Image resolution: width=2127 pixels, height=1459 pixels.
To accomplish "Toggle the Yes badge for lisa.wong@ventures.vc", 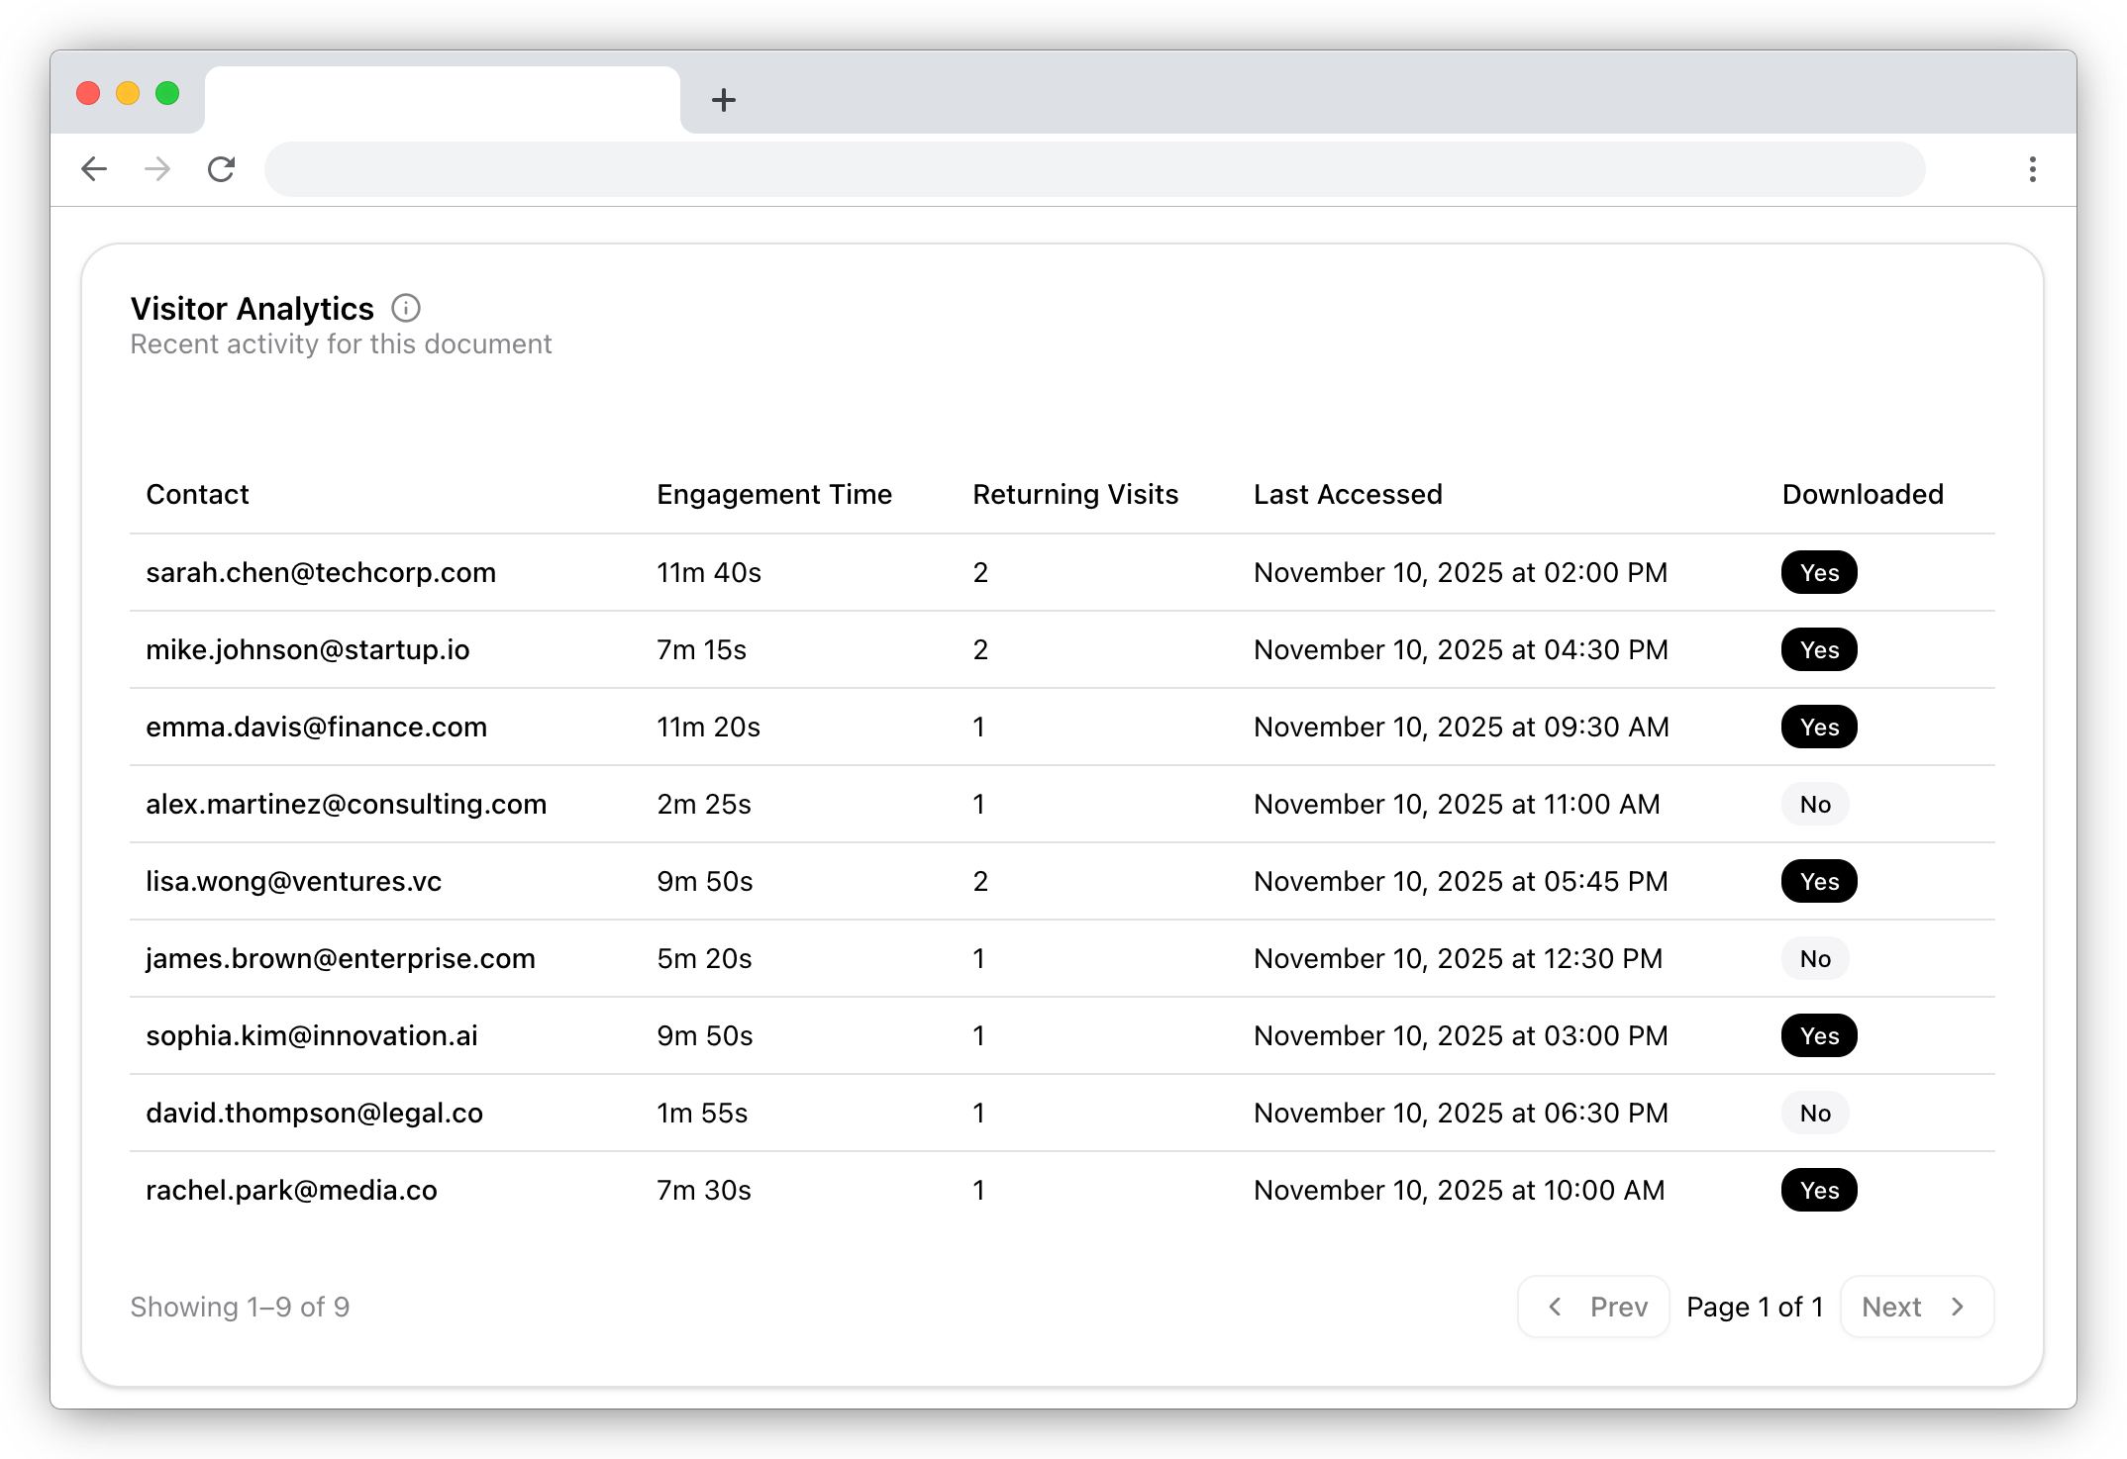I will click(x=1818, y=881).
